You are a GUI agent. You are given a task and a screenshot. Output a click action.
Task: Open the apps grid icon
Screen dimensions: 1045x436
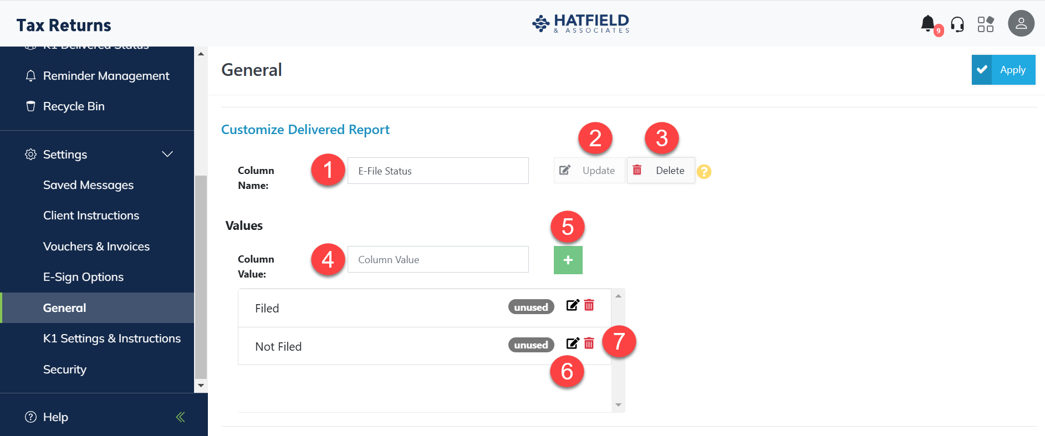(x=986, y=24)
